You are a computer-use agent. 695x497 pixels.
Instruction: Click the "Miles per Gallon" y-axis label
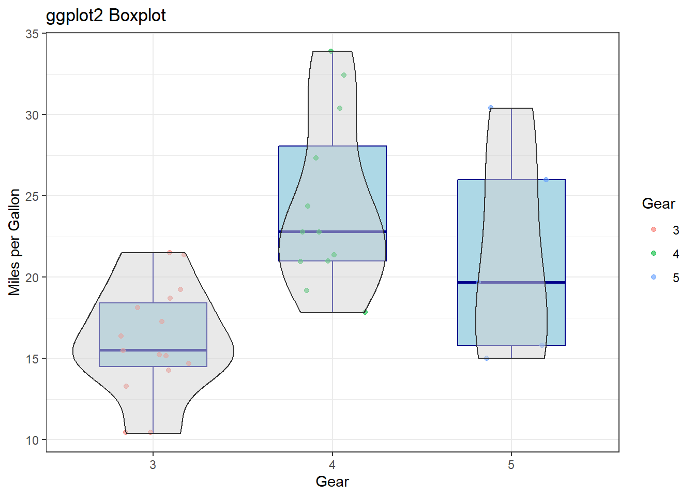pyautogui.click(x=14, y=242)
